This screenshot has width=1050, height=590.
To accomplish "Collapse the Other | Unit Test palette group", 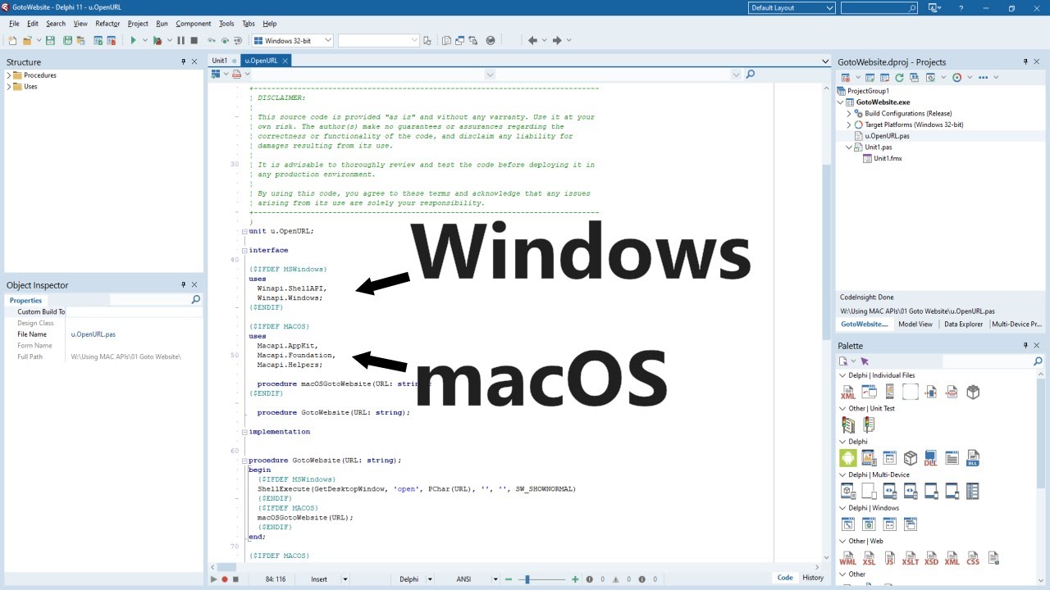I will point(842,408).
